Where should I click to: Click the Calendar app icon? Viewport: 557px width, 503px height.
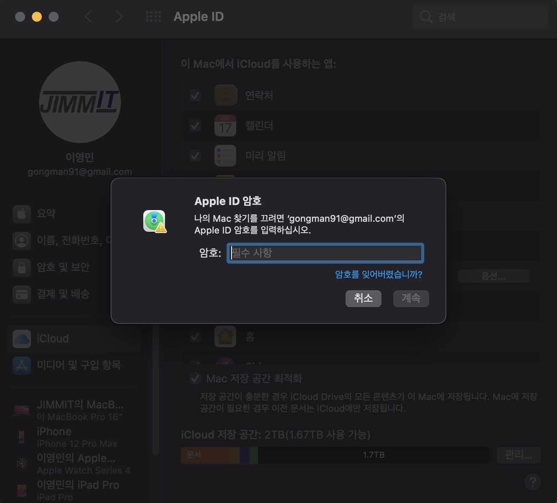[225, 126]
